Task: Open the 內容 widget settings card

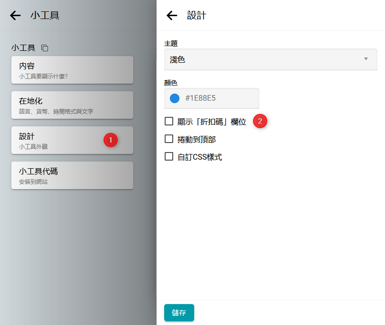Action: coord(72,70)
